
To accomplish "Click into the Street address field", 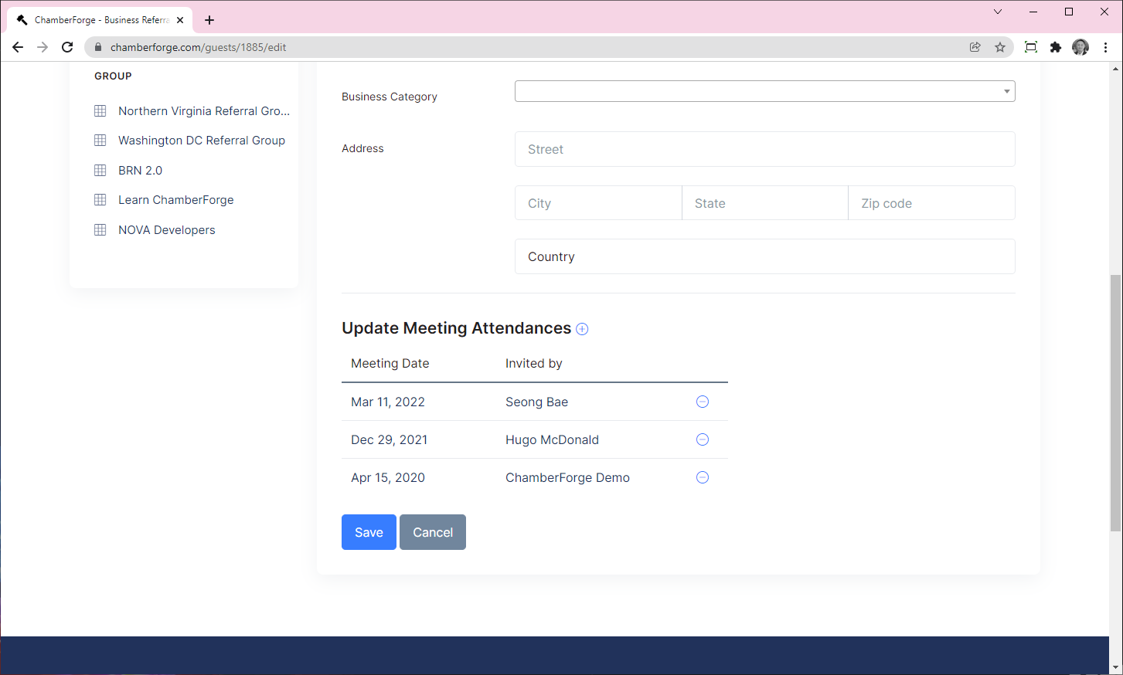I will (x=764, y=149).
